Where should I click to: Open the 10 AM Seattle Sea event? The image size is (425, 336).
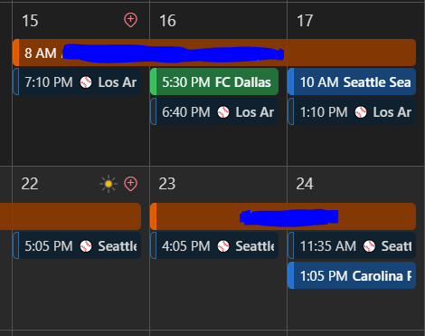tap(352, 82)
